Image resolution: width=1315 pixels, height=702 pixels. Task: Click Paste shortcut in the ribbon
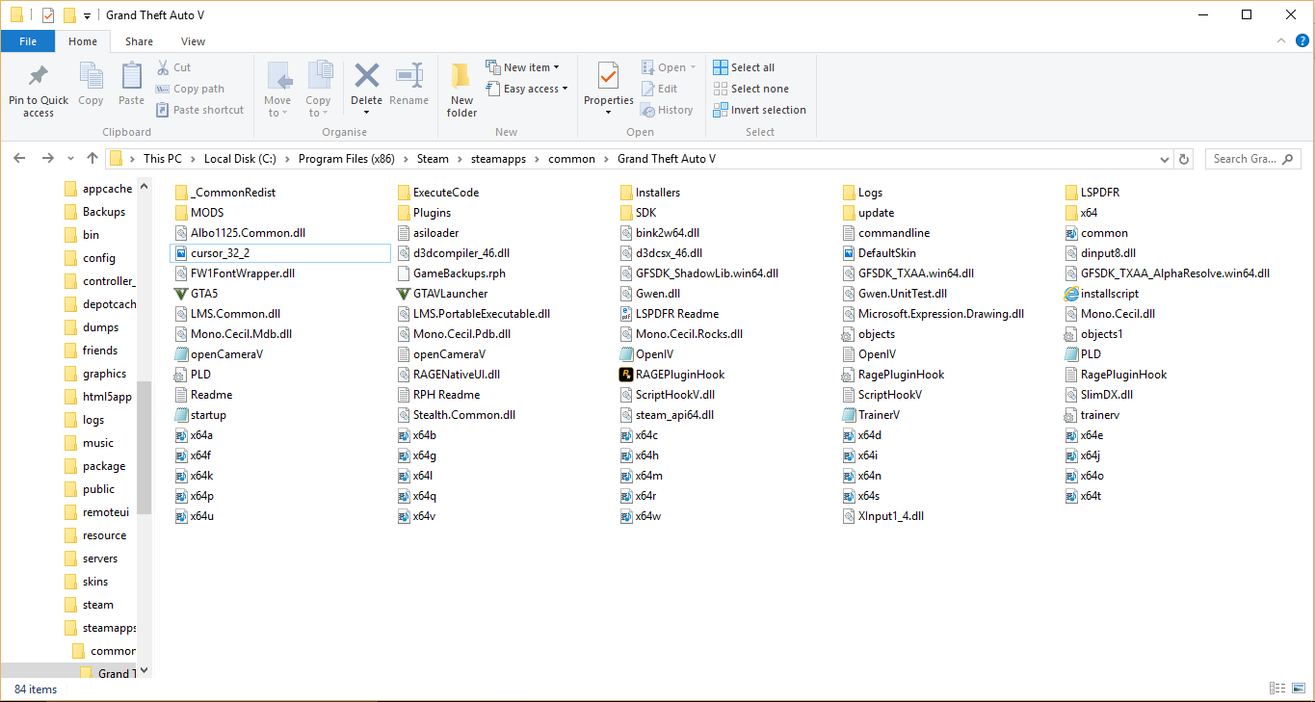click(199, 110)
